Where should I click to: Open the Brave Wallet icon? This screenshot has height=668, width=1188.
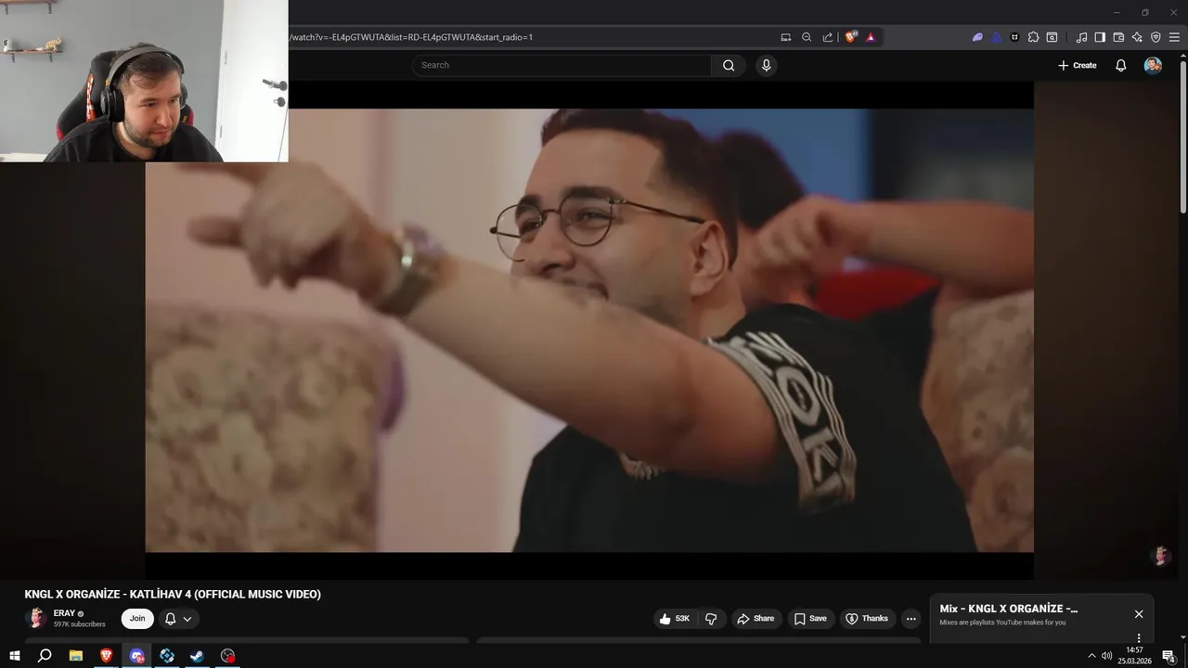(x=1118, y=37)
